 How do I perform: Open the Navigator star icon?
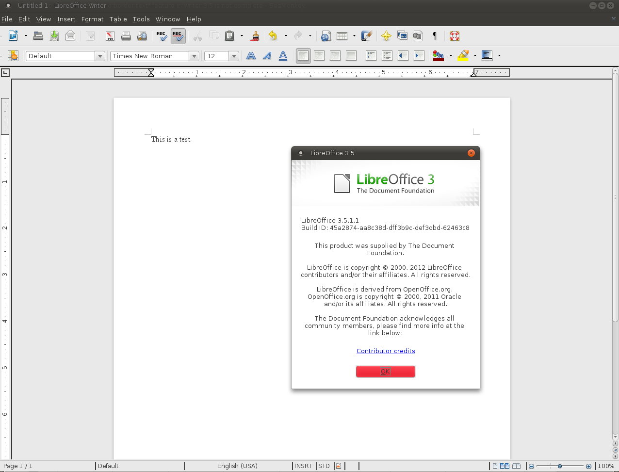tap(386, 36)
